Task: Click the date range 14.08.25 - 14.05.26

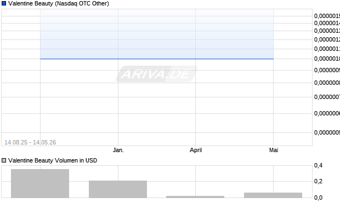Action: click(x=30, y=142)
